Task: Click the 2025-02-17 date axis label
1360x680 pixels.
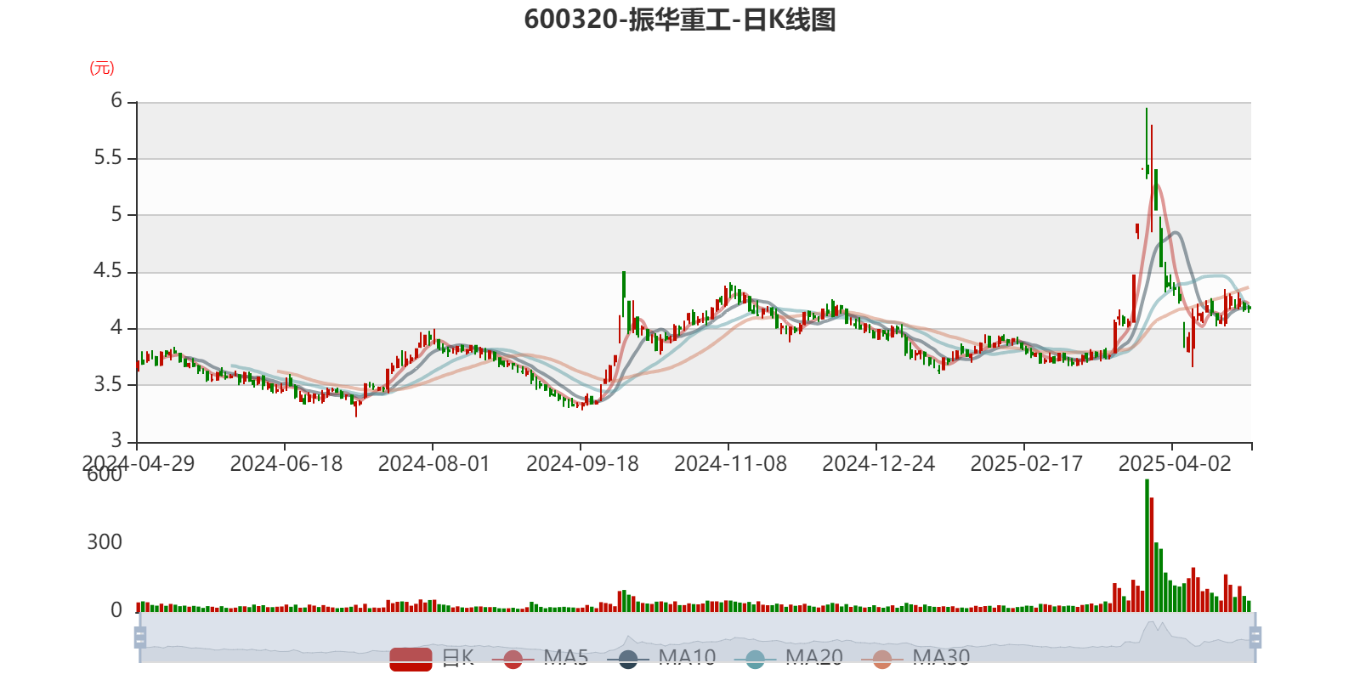Action: 1027,463
